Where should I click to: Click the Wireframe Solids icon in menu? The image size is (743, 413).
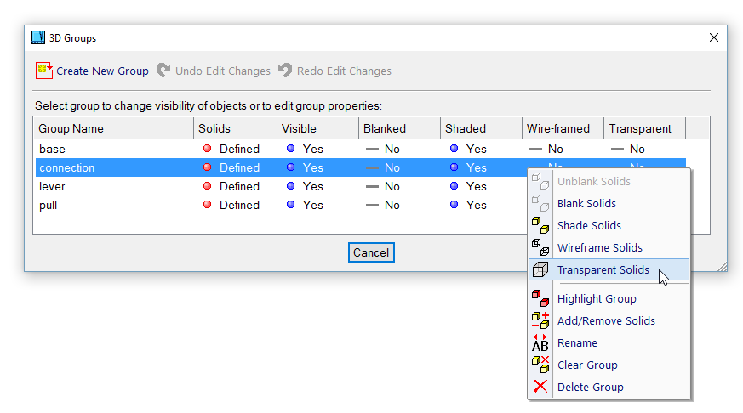(x=540, y=247)
